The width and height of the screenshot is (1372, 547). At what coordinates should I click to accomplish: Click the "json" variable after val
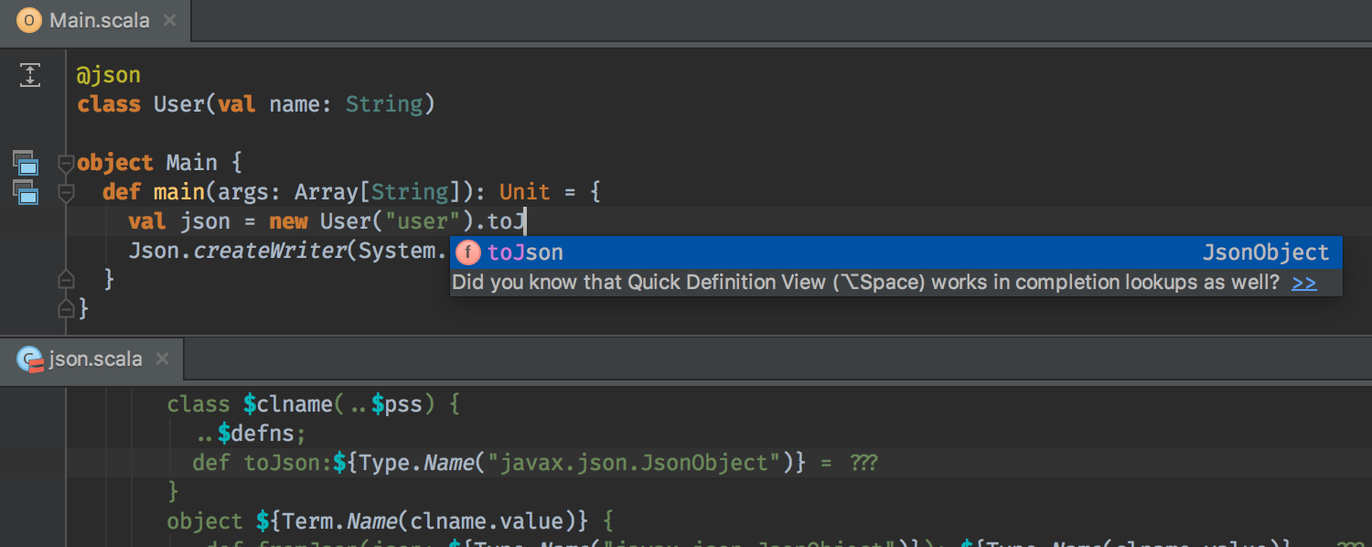[x=205, y=221]
